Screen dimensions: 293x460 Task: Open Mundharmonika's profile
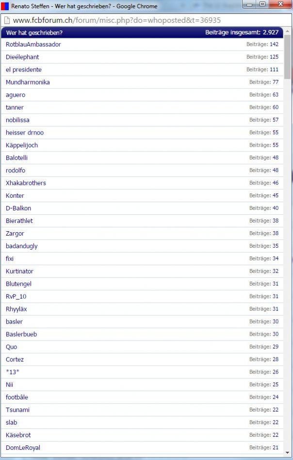(x=28, y=82)
